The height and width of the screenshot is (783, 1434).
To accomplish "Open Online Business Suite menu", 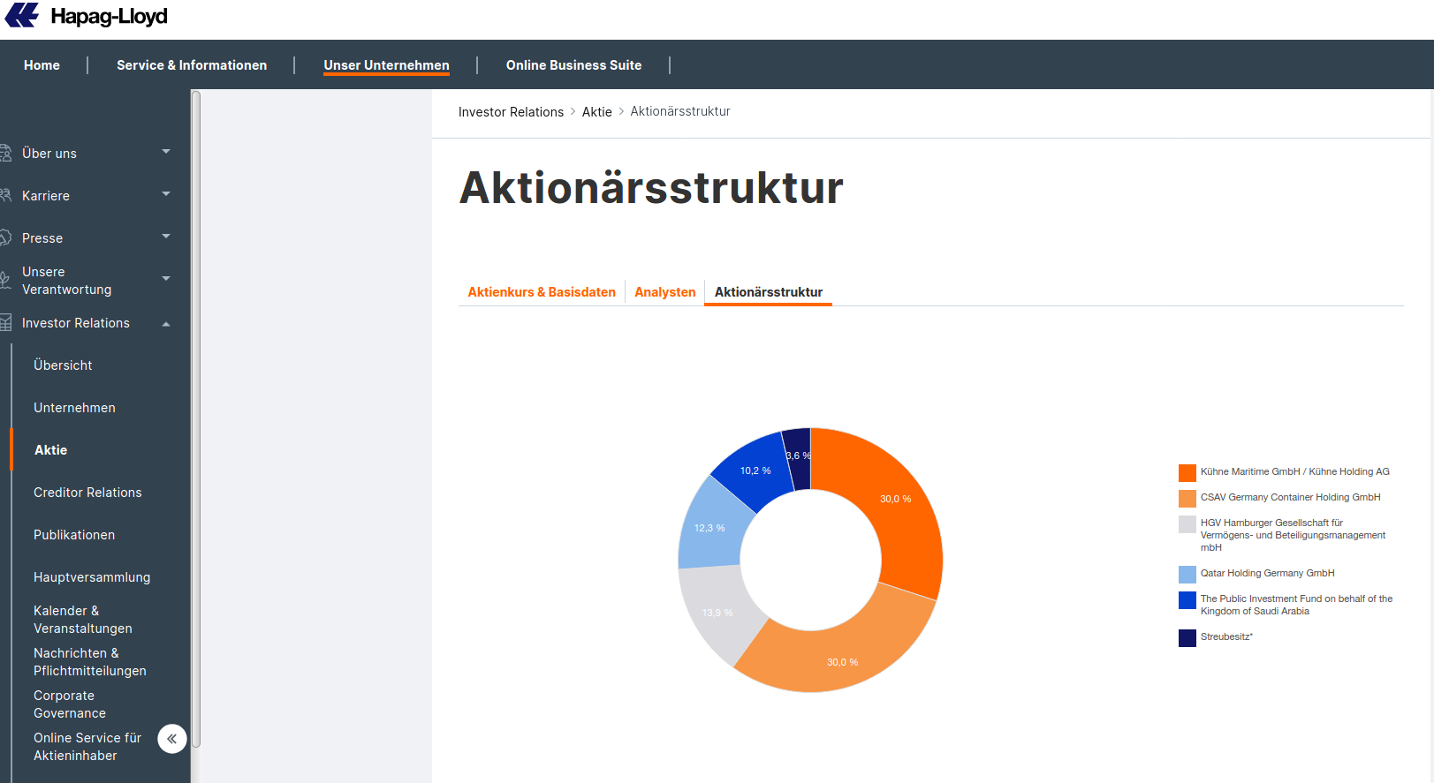I will click(574, 65).
